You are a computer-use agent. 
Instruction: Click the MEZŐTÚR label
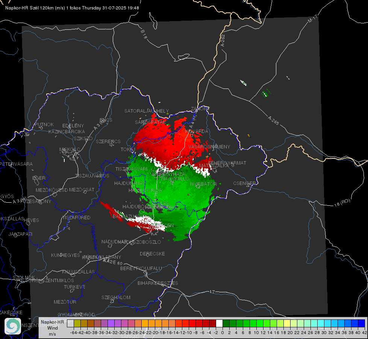[65, 302]
